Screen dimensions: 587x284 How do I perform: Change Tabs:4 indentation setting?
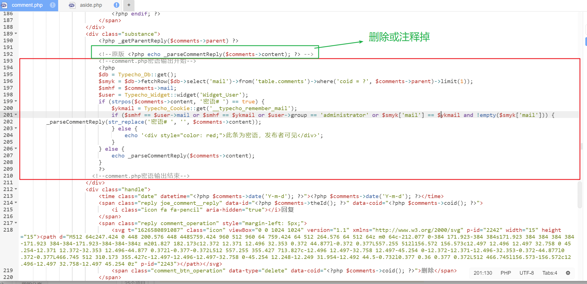coord(550,273)
